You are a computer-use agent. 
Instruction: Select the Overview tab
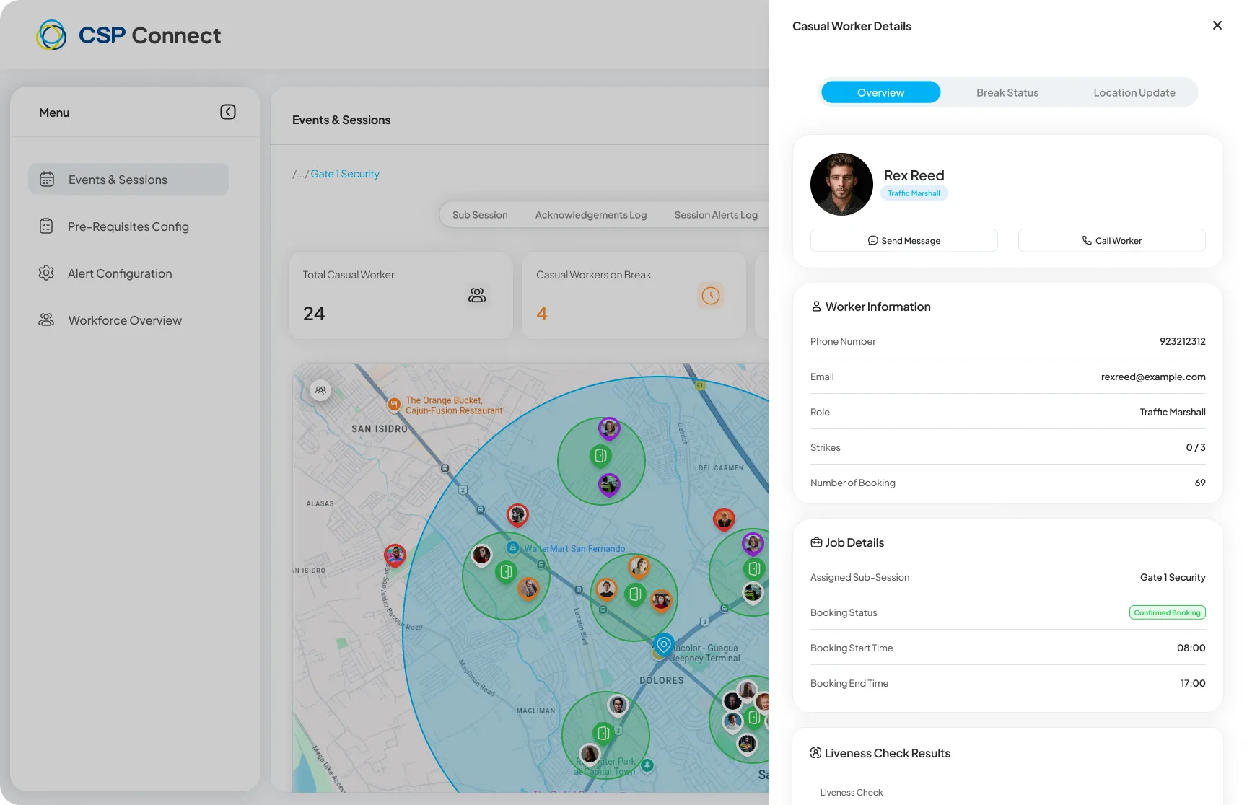click(880, 92)
